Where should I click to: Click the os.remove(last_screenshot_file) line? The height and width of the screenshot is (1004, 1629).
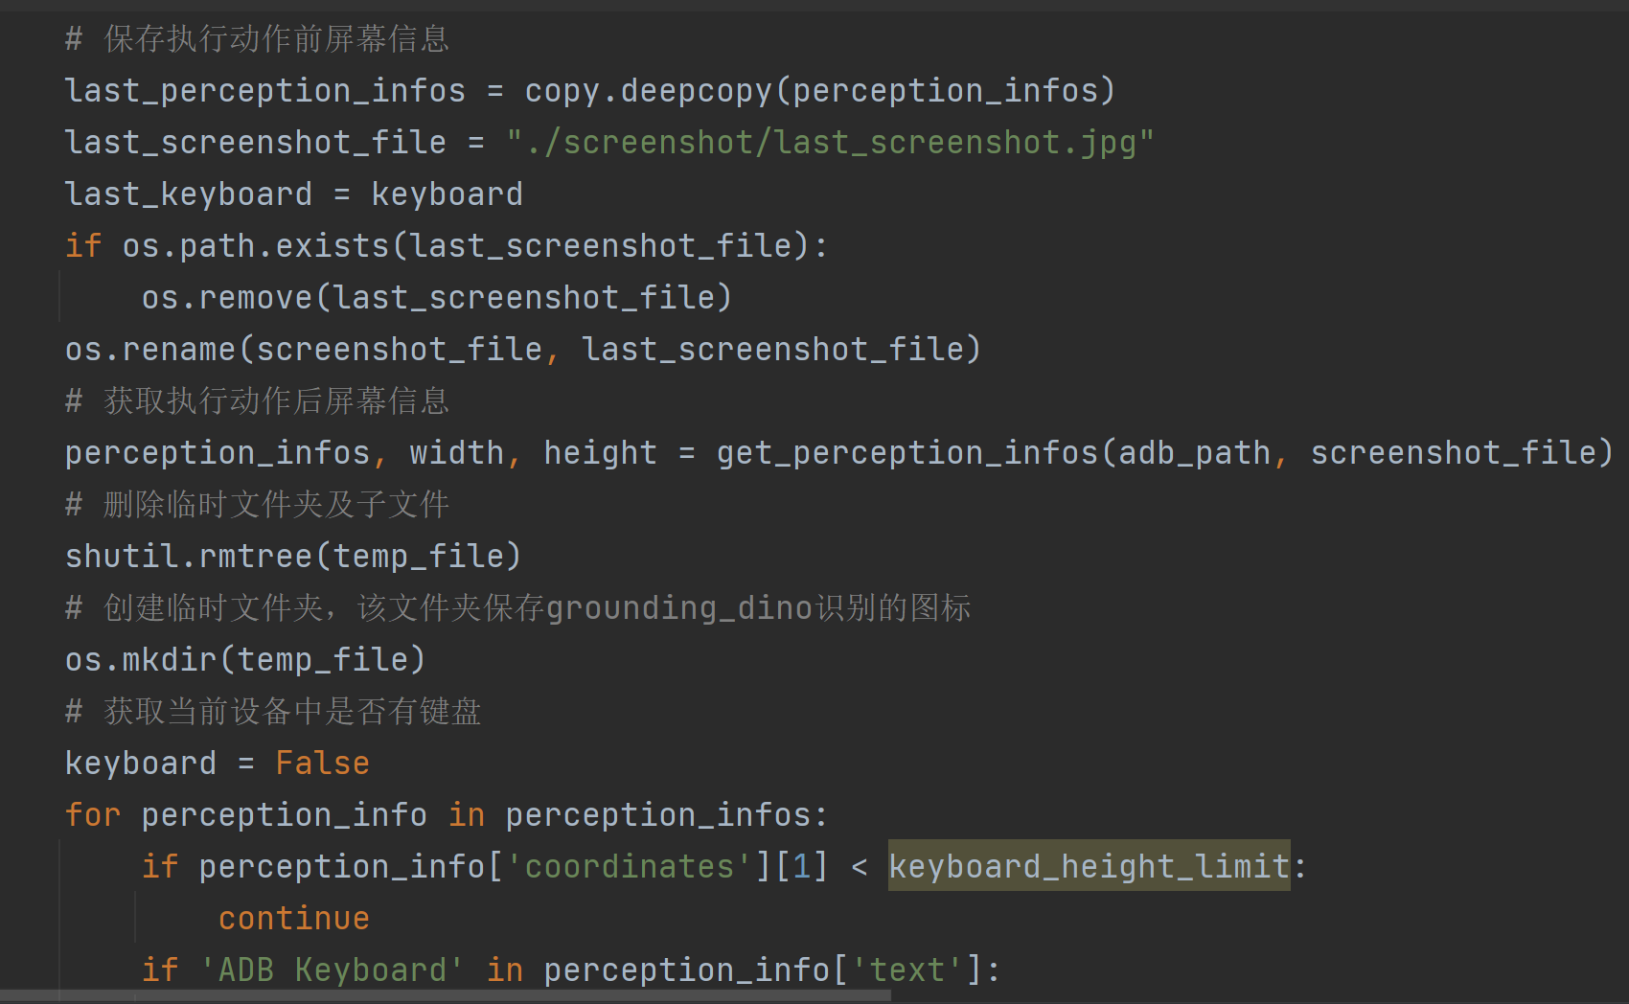[437, 297]
